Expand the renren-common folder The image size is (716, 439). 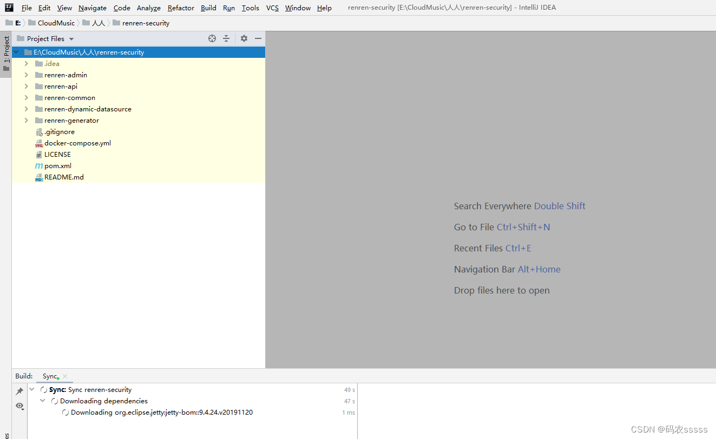click(x=27, y=98)
